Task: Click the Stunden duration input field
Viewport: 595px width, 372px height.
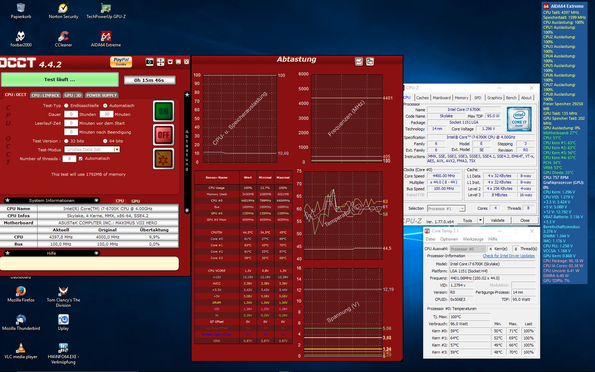Action: click(x=71, y=114)
